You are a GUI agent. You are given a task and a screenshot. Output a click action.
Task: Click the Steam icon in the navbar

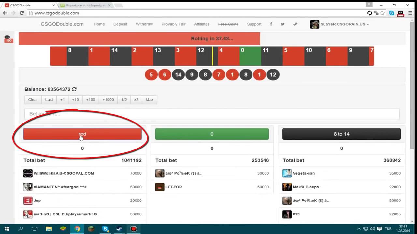[x=295, y=24]
